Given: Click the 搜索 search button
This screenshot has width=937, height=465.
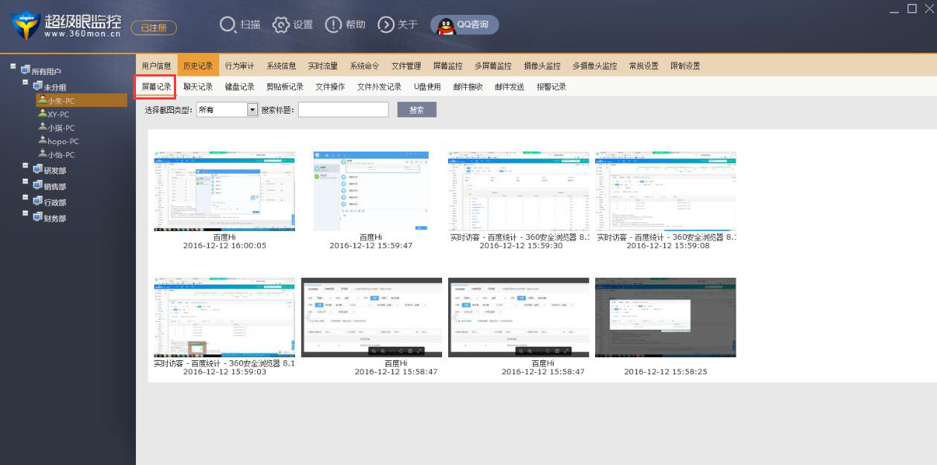Looking at the screenshot, I should (x=417, y=109).
